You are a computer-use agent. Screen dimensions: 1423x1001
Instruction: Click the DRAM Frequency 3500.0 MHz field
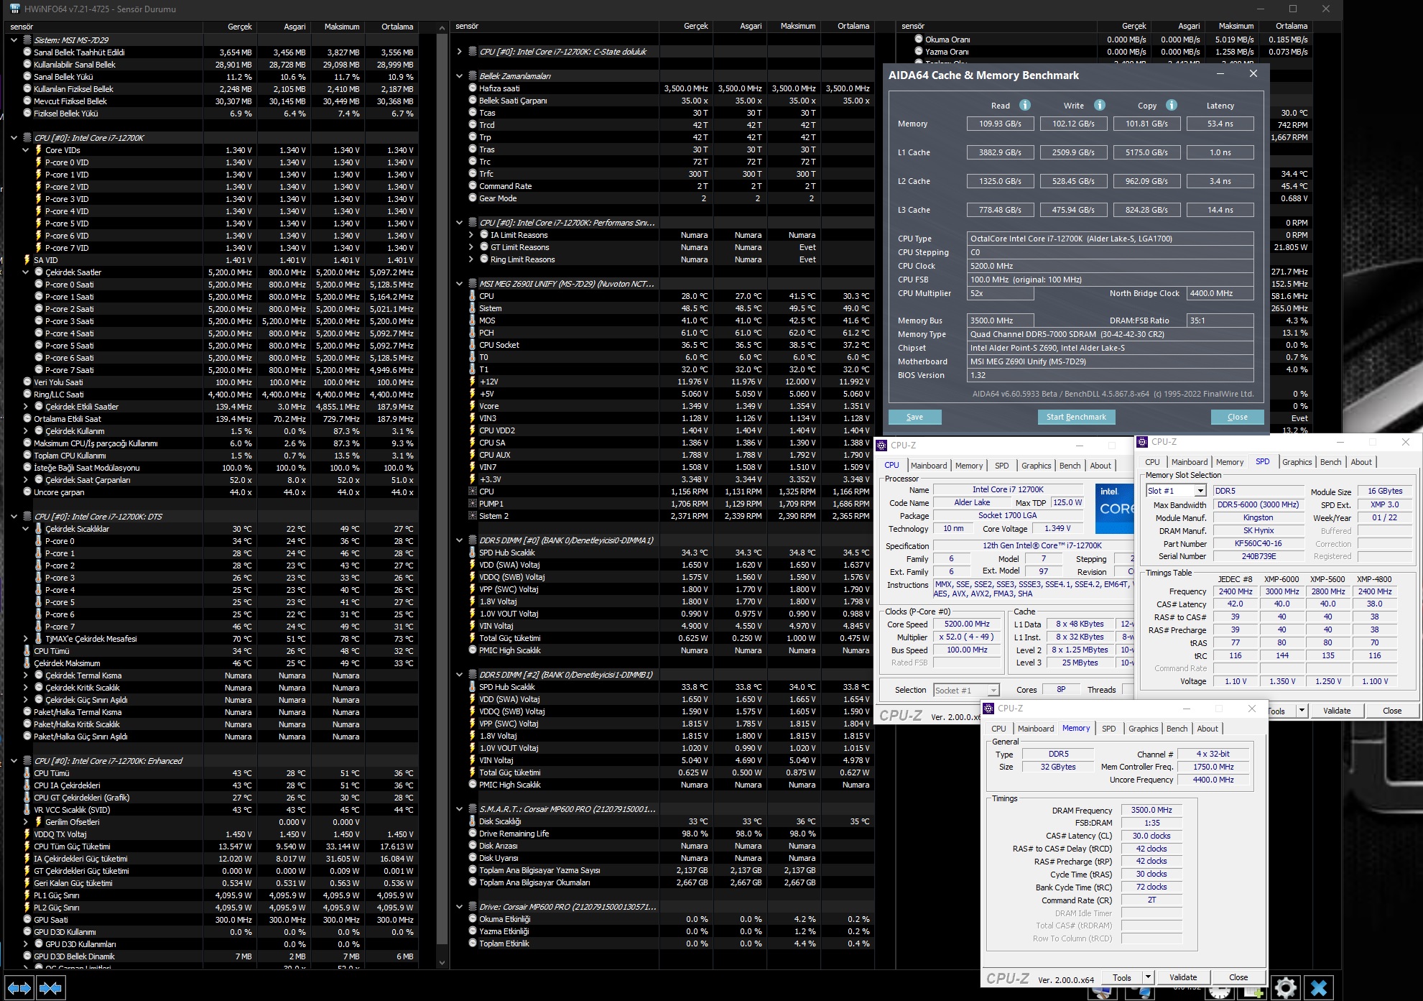tap(1151, 810)
